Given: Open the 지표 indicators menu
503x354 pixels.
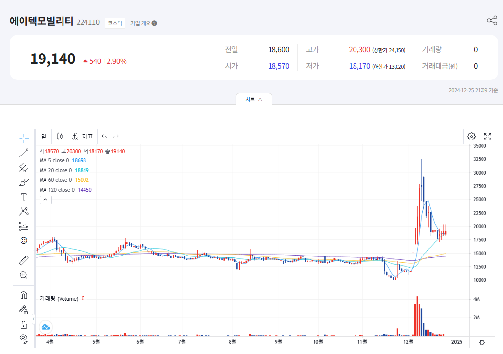Looking at the screenshot, I should (83, 137).
